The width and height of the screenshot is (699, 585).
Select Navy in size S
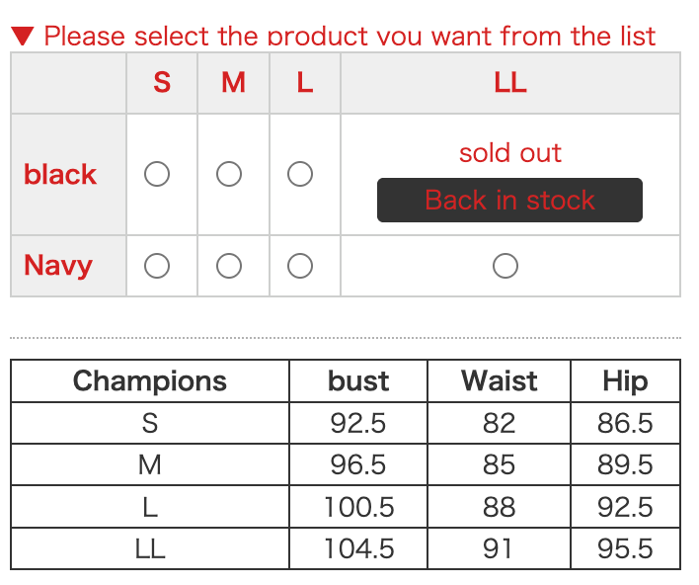tap(157, 266)
